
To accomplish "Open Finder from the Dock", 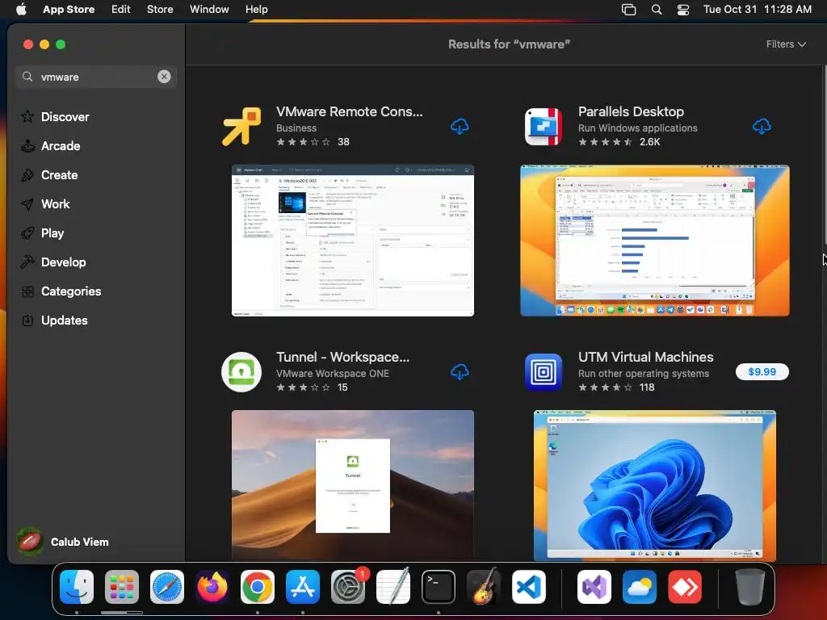I will (77, 587).
